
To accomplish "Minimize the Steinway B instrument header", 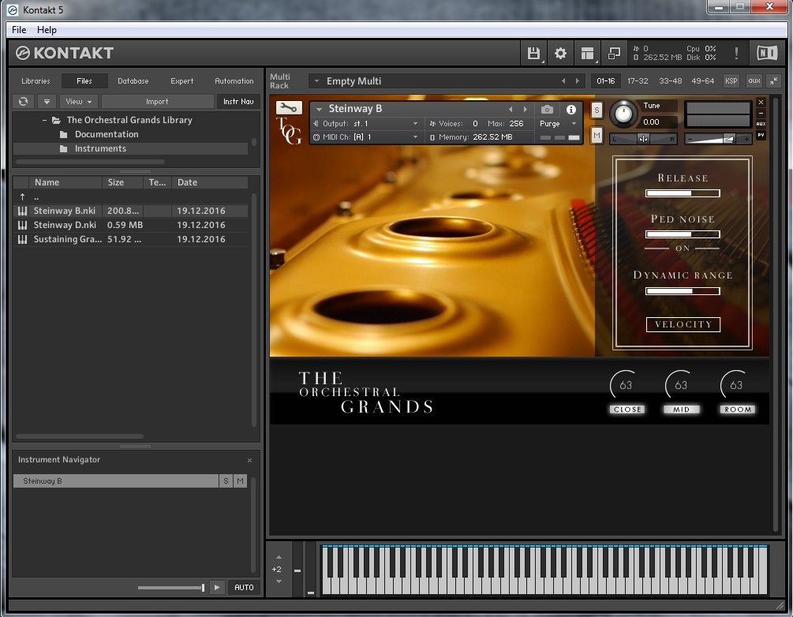I will (761, 113).
